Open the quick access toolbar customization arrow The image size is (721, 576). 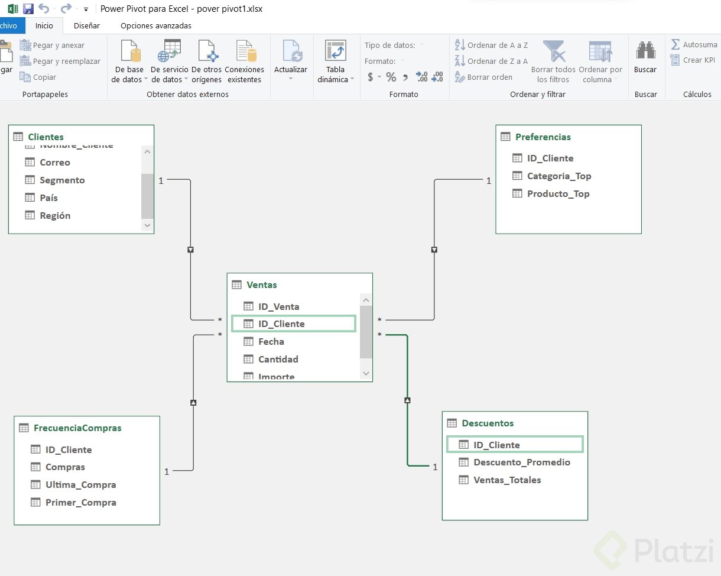(x=86, y=9)
